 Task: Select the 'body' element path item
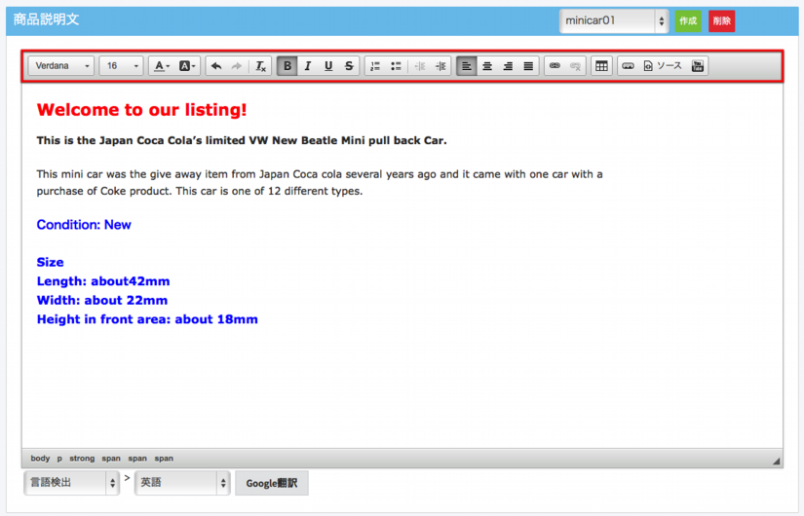click(40, 459)
